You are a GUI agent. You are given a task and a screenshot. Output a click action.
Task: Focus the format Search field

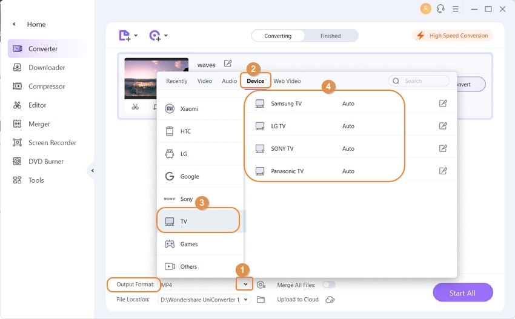pyautogui.click(x=419, y=81)
